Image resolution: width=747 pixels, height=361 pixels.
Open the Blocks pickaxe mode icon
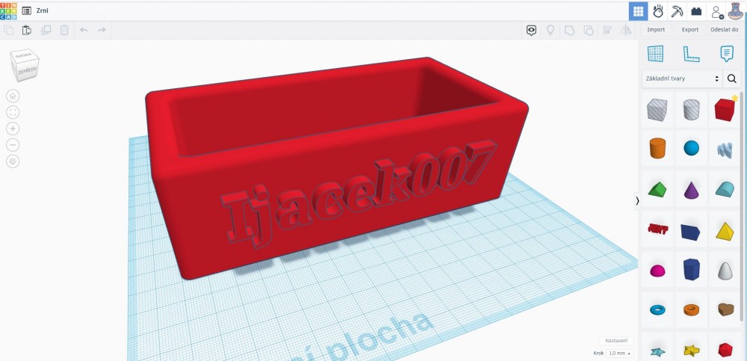677,11
